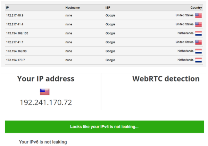Screen dimensions: 208x146
Task: Select the IP column header
Action: coord(7,8)
